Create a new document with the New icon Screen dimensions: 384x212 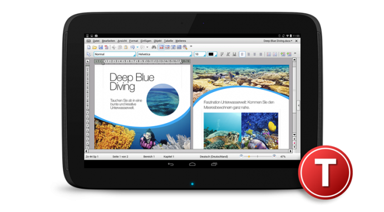[x=89, y=47]
